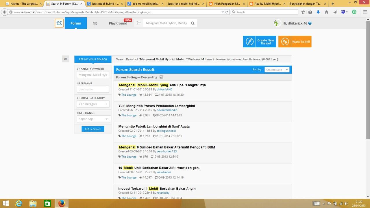
Task: Open the Playground navigation tab
Action: tap(118, 23)
